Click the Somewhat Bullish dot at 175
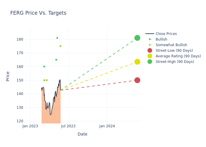Screen dimensions: 206x147 [x=60, y=46]
